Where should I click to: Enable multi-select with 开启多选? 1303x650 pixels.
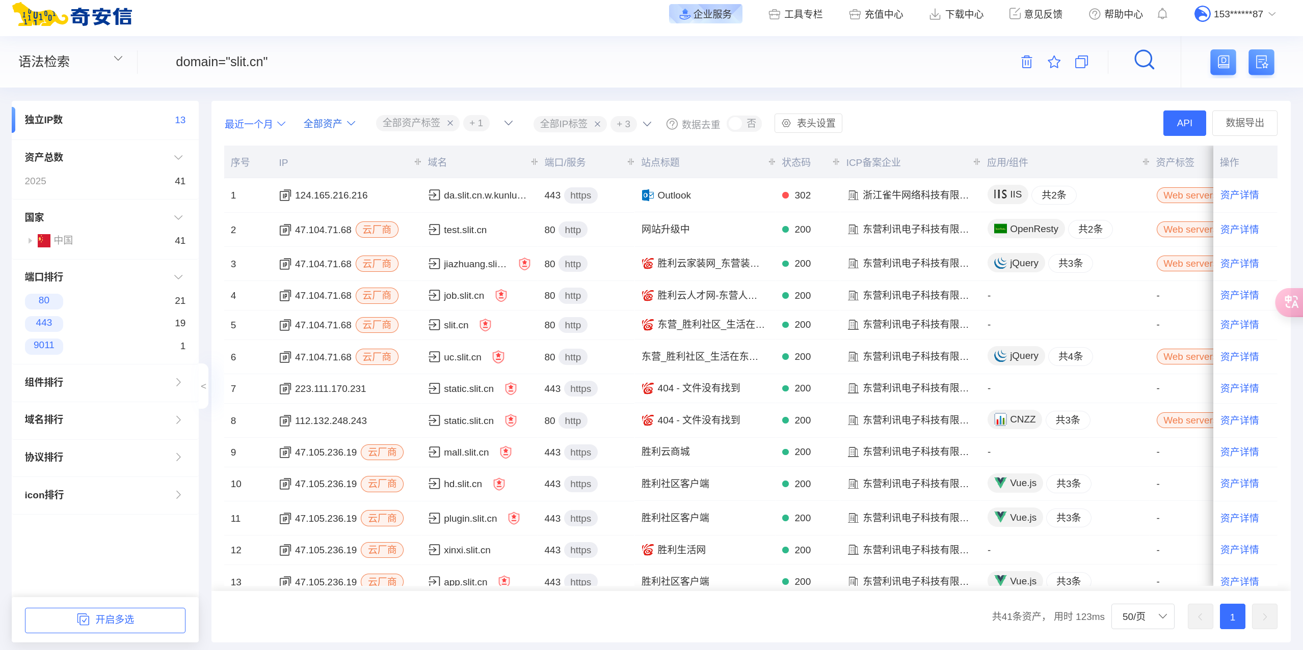(x=105, y=619)
